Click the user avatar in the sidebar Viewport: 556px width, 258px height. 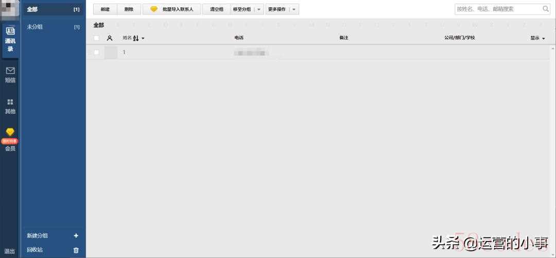coord(10,10)
